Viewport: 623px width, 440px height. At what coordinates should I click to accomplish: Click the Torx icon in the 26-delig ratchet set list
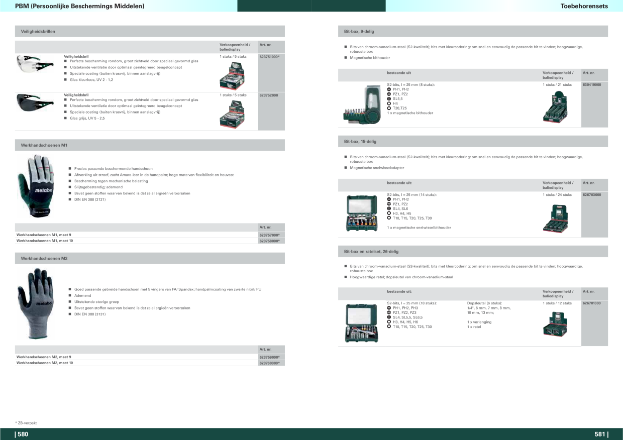pos(389,326)
